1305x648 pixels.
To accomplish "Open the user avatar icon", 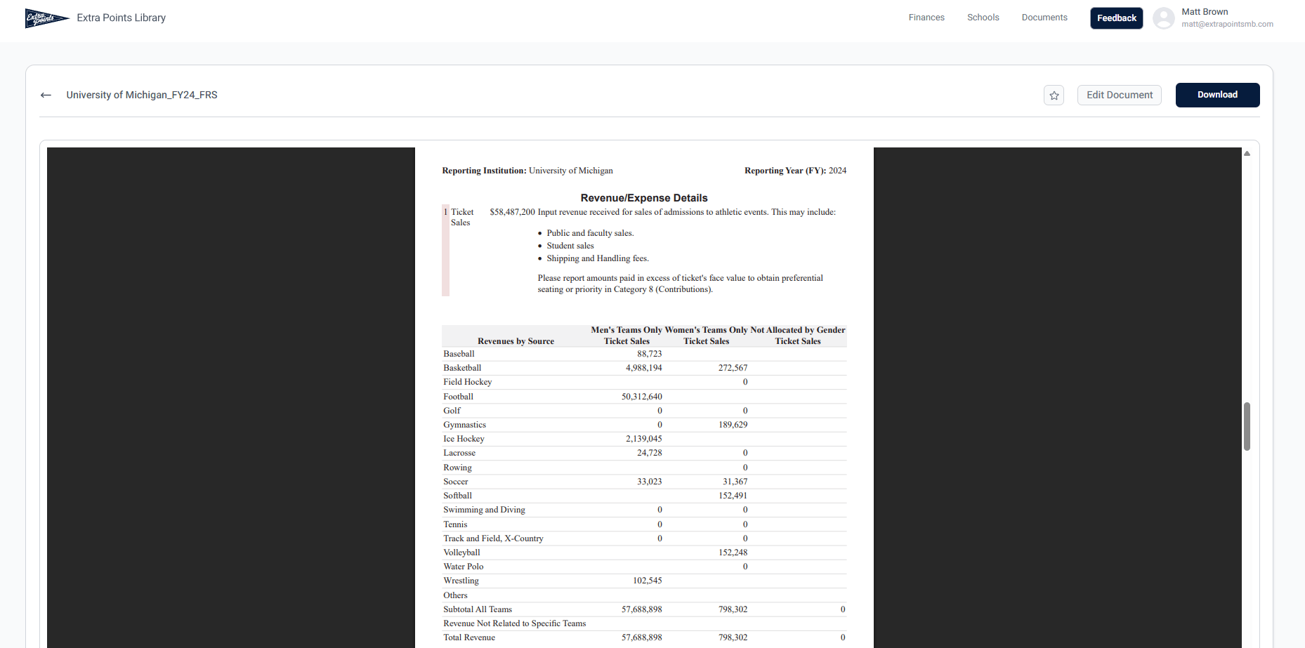I will click(1164, 18).
